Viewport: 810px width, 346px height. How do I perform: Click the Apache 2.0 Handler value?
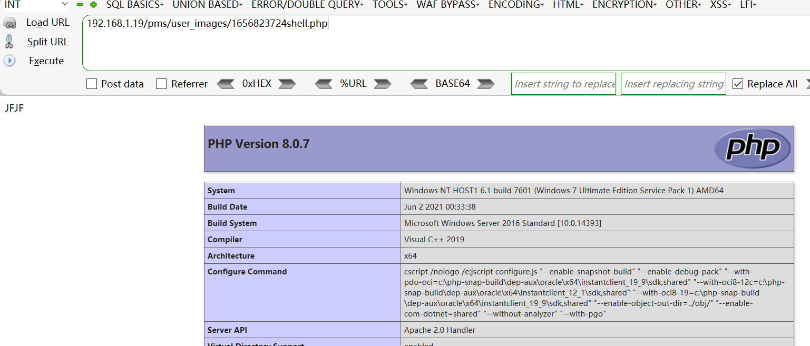(440, 330)
